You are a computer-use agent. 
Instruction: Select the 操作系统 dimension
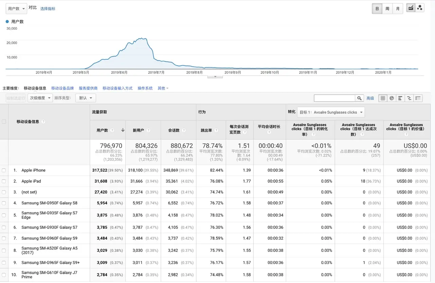point(145,88)
